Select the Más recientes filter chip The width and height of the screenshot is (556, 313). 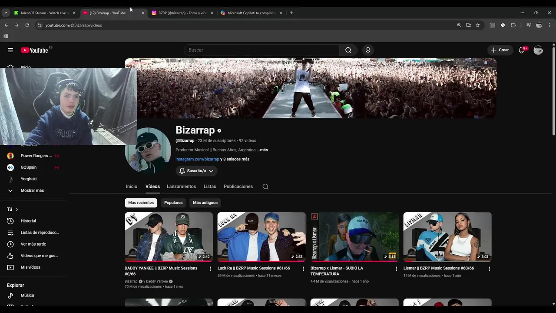(141, 203)
